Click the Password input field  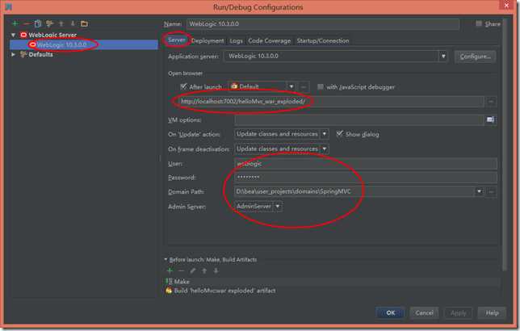coord(366,178)
